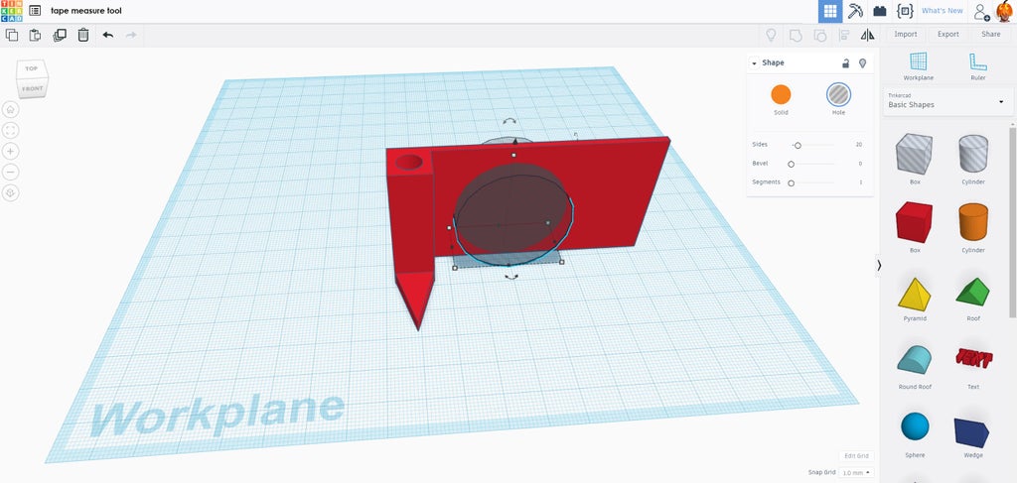Image resolution: width=1017 pixels, height=483 pixels.
Task: Click the design name 'tape measure tool'
Action: (x=85, y=11)
